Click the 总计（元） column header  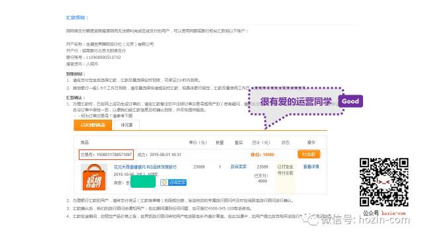tap(261, 143)
